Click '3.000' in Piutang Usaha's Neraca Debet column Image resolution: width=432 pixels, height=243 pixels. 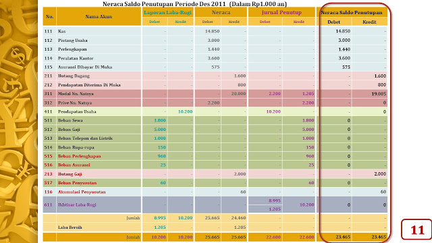pyautogui.click(x=213, y=40)
